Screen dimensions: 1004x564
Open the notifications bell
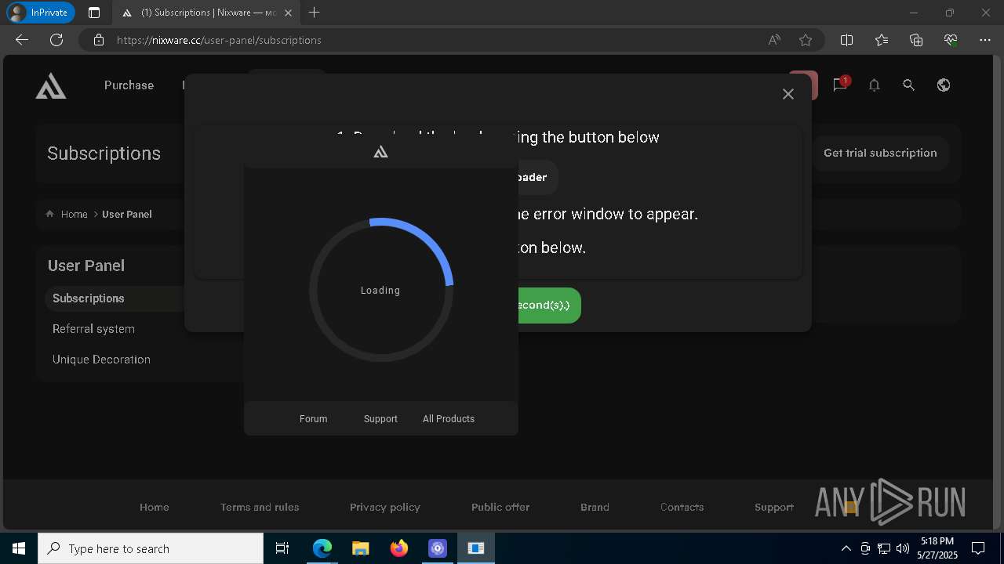(875, 85)
